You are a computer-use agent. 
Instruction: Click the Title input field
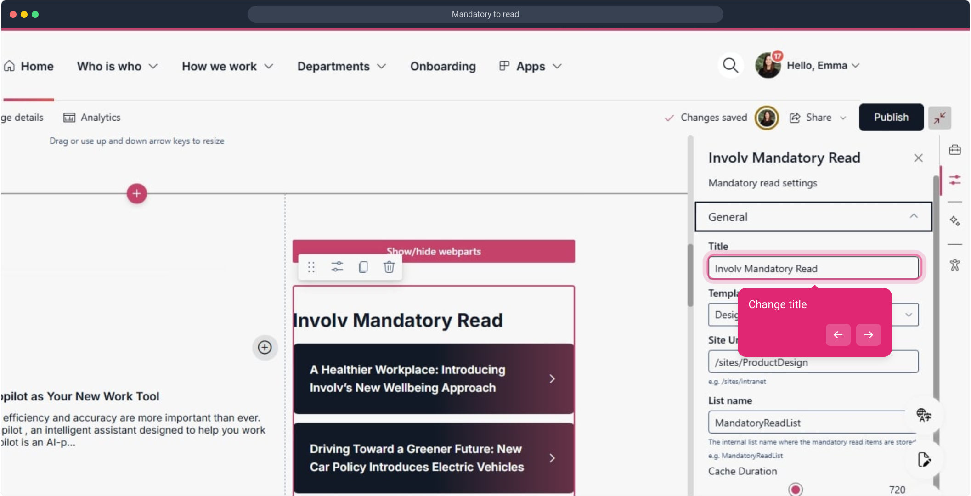click(813, 269)
